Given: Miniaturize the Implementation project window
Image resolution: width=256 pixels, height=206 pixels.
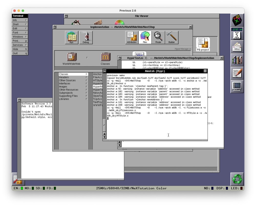Looking at the screenshot, I should (55, 27).
